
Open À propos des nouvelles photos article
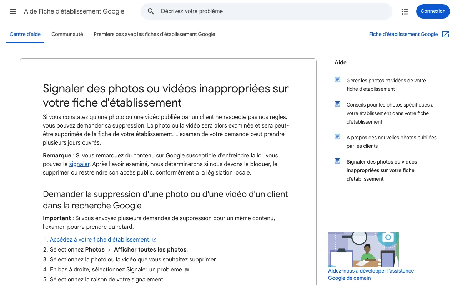pos(391,142)
